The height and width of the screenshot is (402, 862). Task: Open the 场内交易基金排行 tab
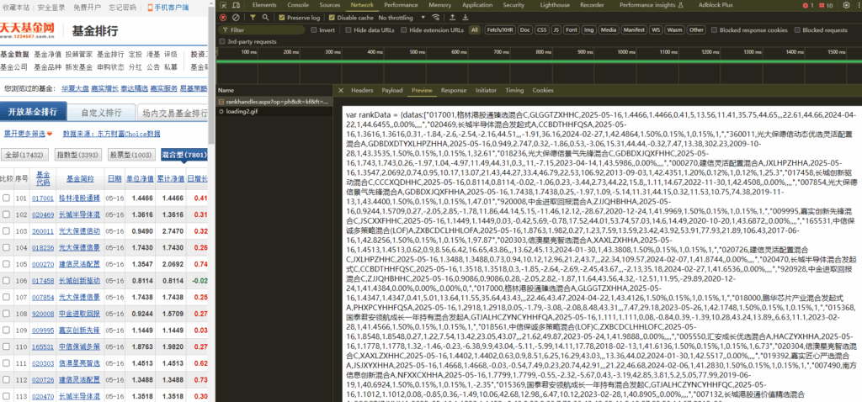[x=173, y=113]
